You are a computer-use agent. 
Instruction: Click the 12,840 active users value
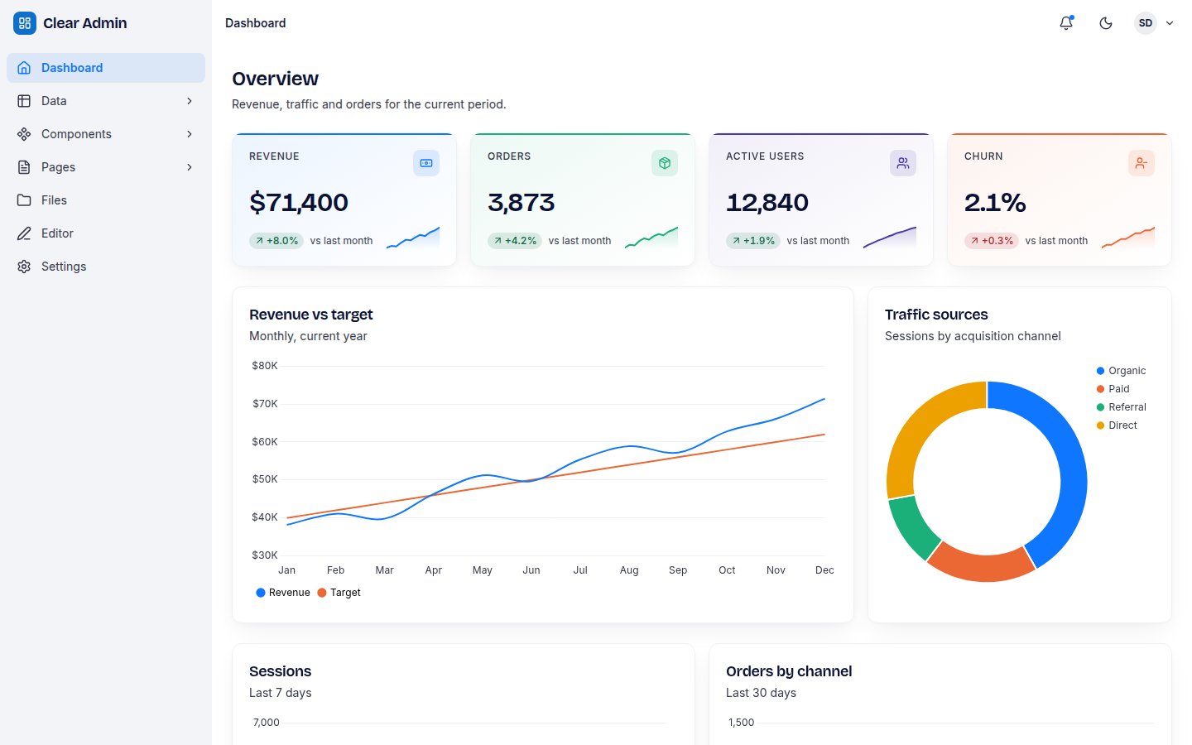coord(767,202)
